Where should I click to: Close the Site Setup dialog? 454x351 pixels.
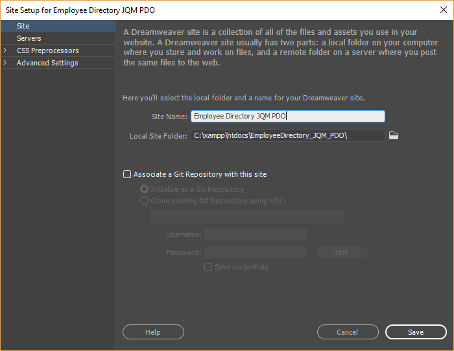coord(442,10)
